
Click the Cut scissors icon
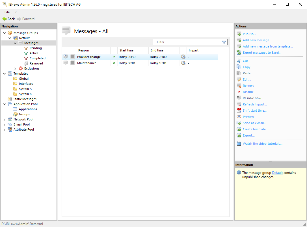(x=239, y=61)
